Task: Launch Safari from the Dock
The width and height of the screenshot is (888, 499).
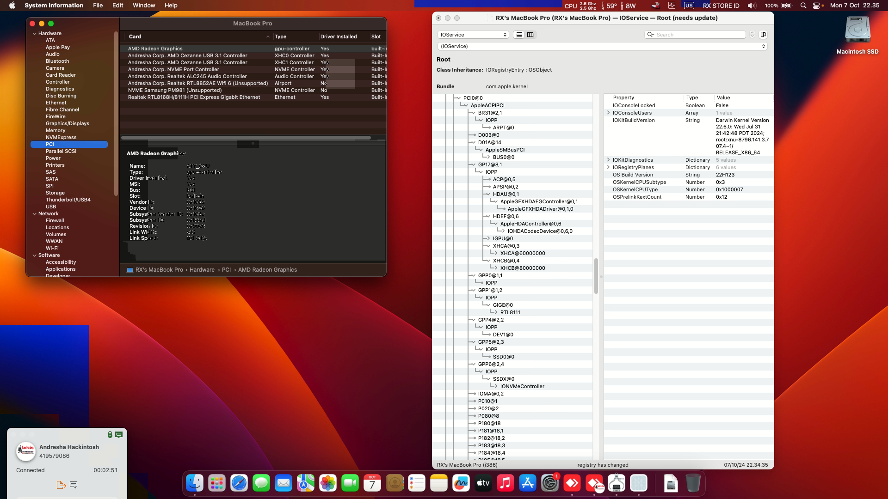Action: [x=239, y=483]
